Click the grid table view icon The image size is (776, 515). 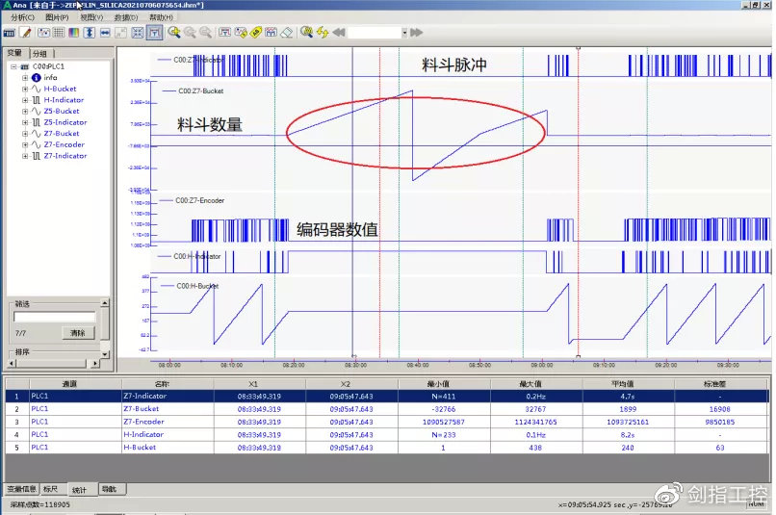(x=59, y=33)
